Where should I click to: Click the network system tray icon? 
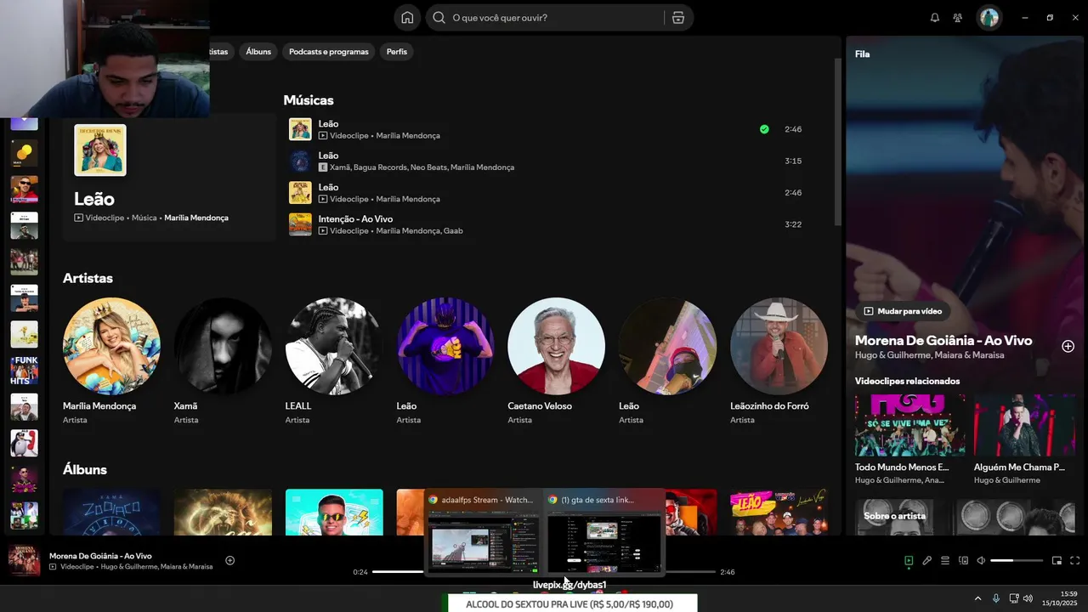click(x=1013, y=598)
